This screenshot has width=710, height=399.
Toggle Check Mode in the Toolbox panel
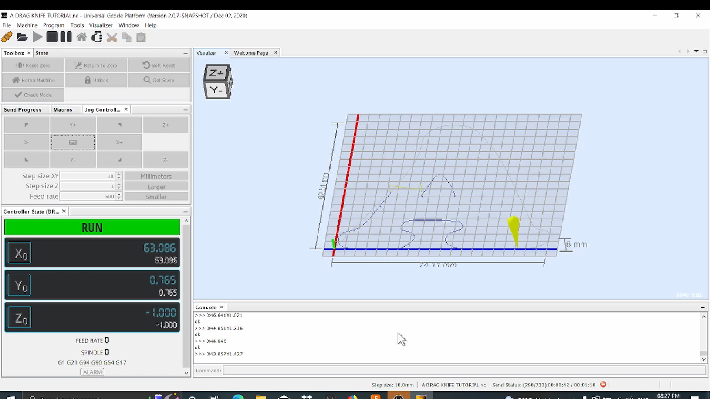coord(33,95)
